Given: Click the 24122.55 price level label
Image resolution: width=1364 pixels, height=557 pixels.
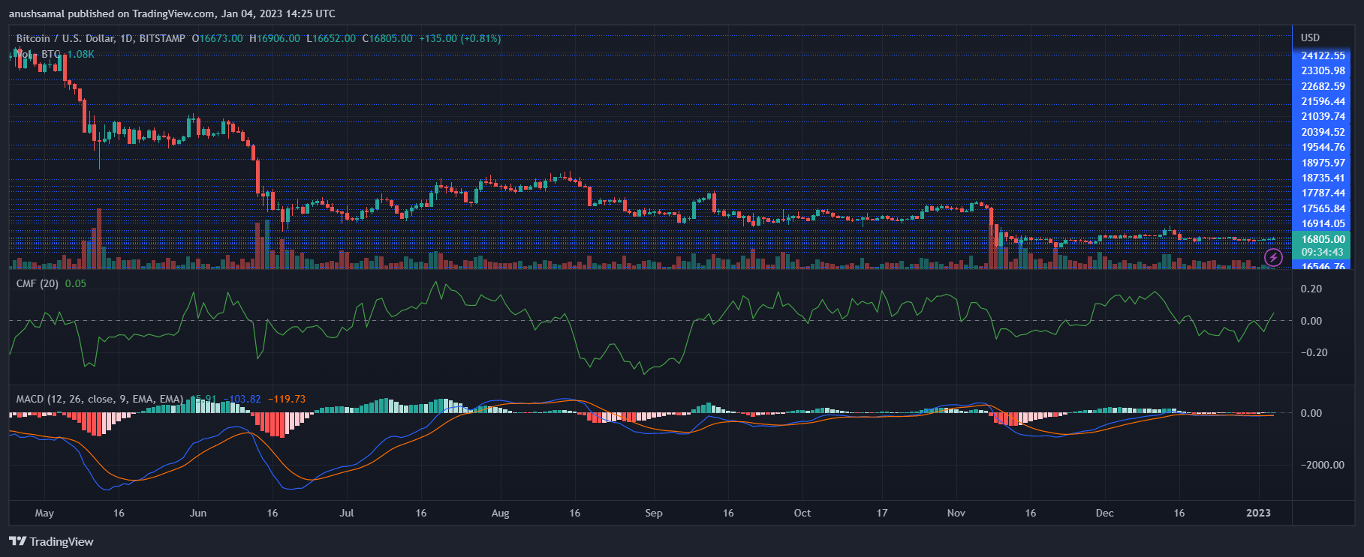Looking at the screenshot, I should coord(1323,55).
